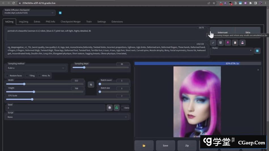Open the Extensions tab
Image resolution: width=269 pixels, height=151 pixels.
[x=117, y=21]
